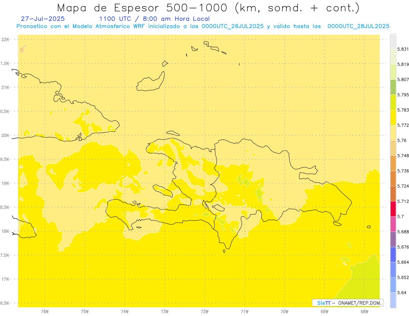The width and height of the screenshot is (409, 316).
Task: Pick the green legend swatch between 5.795 and 5.807
Action: (x=393, y=87)
